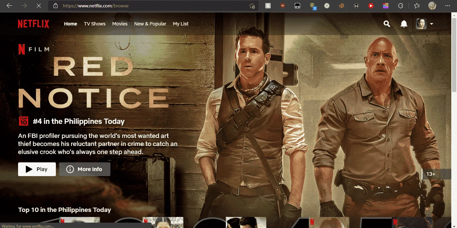Click Top 10 in the Philippines Today heading

65,210
